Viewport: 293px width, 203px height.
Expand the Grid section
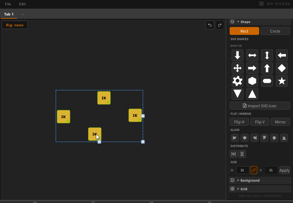pos(260,189)
